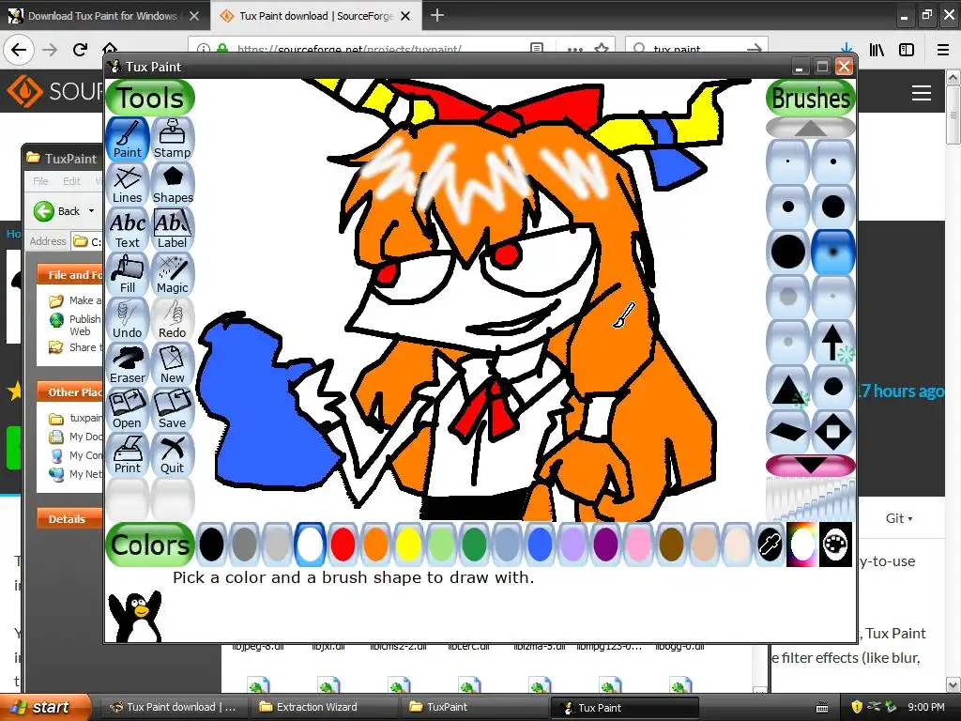The image size is (961, 721).
Task: Pick the Fill bucket tool
Action: [128, 275]
